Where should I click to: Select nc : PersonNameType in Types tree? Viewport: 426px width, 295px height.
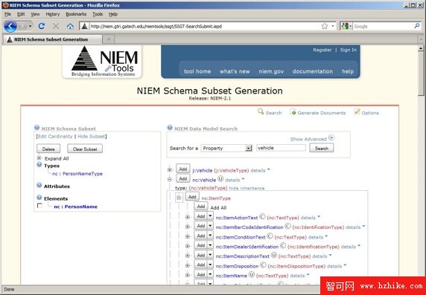point(77,174)
